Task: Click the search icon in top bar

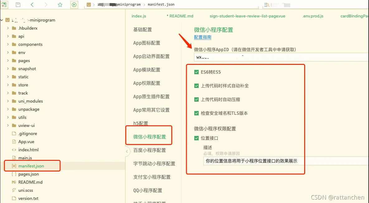Action: 266,5
